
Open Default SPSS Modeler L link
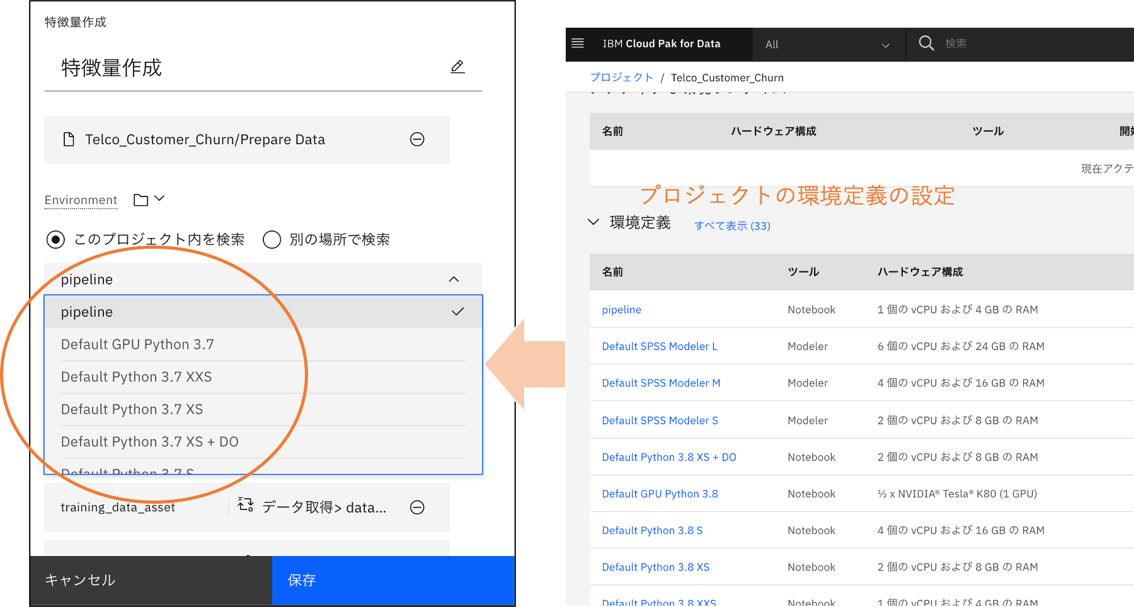(x=660, y=346)
